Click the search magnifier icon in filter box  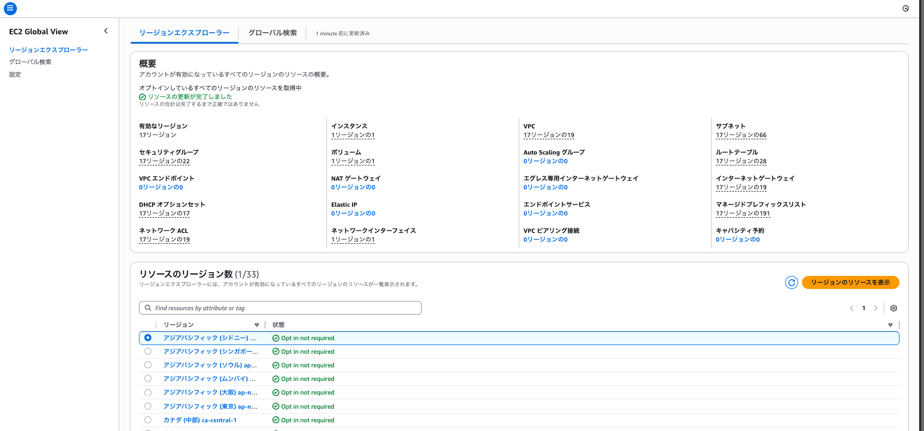tap(148, 308)
